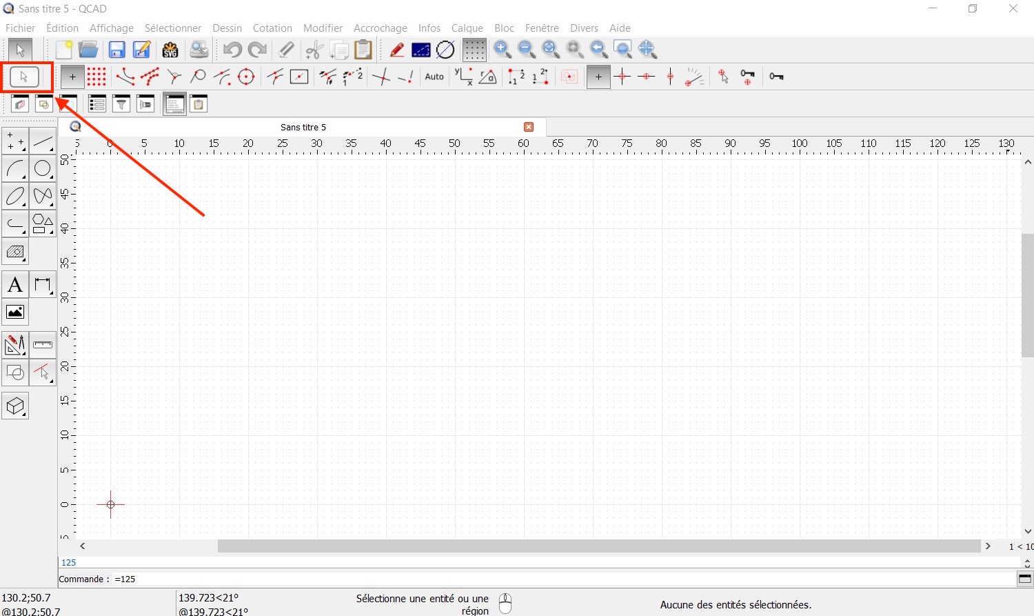
Task: Save the drawing with the floppy disk icon
Action: click(x=117, y=50)
